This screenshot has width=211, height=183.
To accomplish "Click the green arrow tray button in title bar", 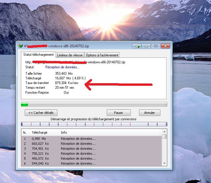I will pos(136,46).
